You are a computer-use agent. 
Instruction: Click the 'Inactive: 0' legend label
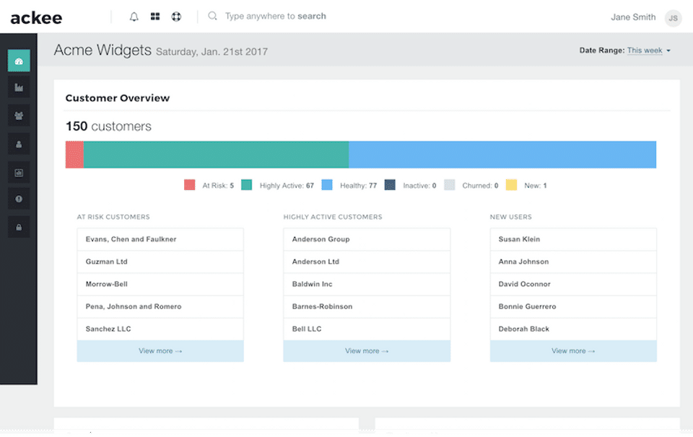419,186
